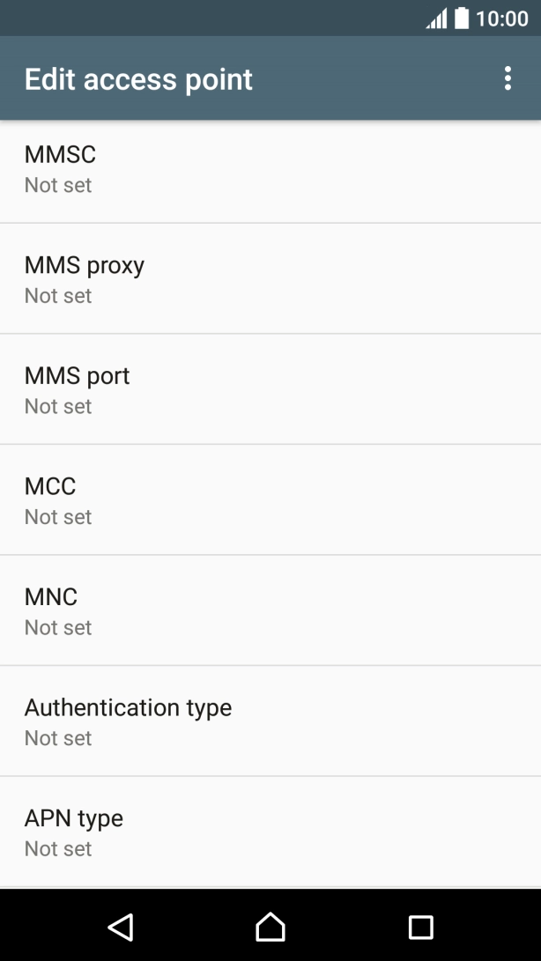Tap the signal strength status icon
The height and width of the screenshot is (961, 541).
tap(436, 18)
